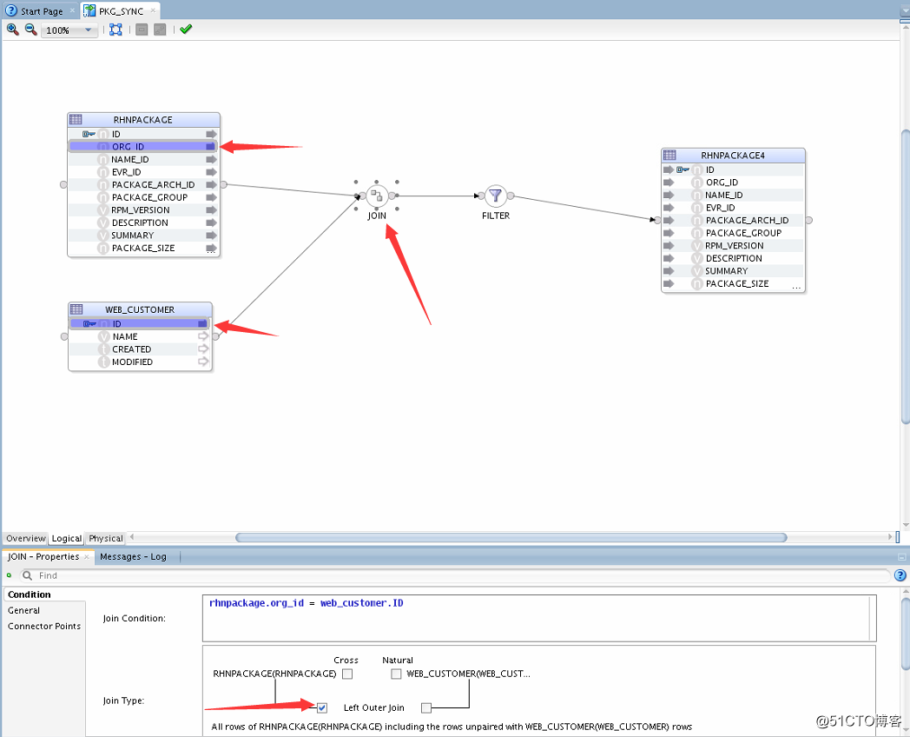Screen dimensions: 910x737
Task: Click input arrow of RHNPACKAGE4 ORG_ID
Action: [x=669, y=183]
